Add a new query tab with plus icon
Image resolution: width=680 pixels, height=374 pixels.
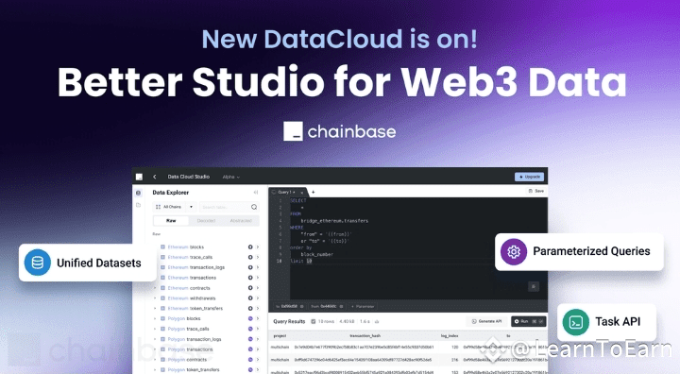pos(314,192)
